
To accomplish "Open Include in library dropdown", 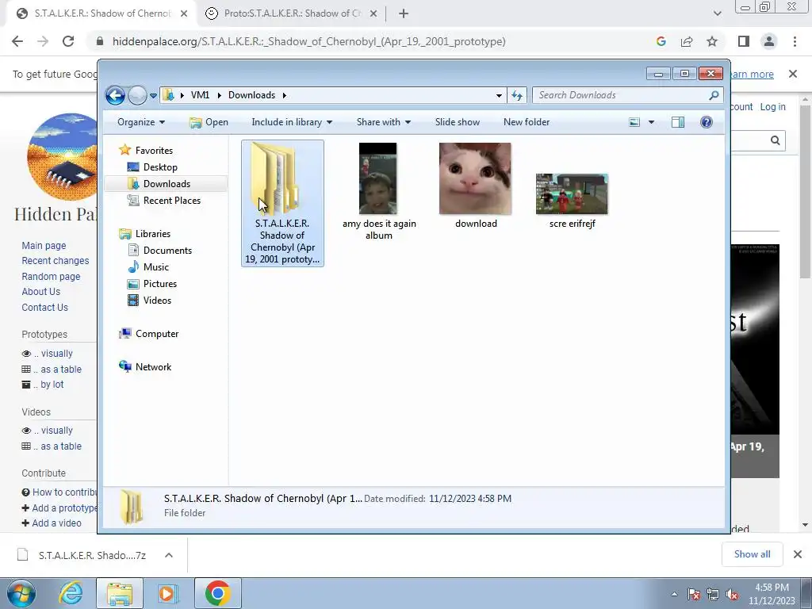I will 292,122.
